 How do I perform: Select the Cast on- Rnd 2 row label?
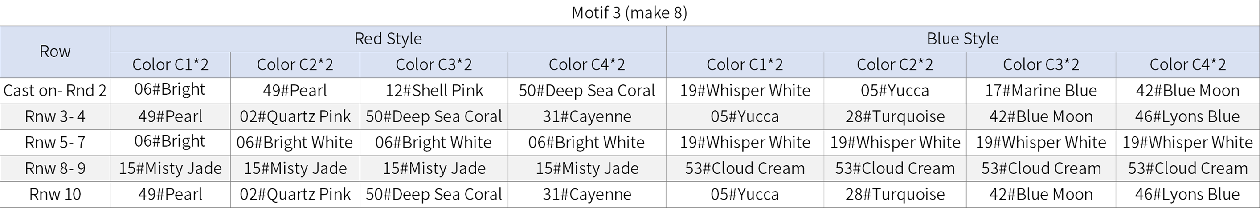coord(55,91)
